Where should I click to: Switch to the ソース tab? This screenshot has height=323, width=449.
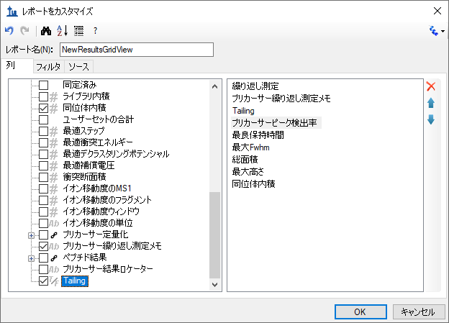click(78, 67)
